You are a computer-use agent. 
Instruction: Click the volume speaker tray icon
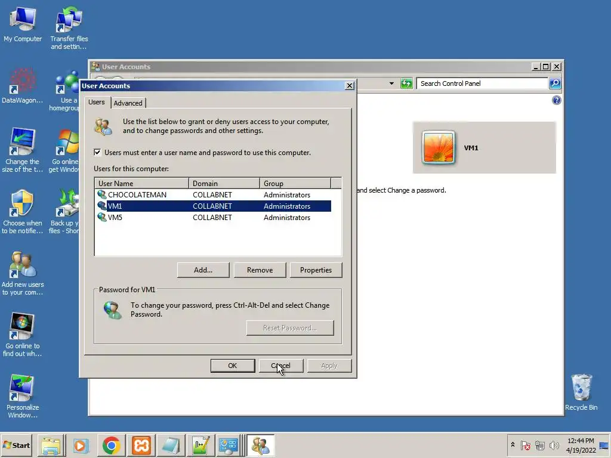tap(554, 445)
